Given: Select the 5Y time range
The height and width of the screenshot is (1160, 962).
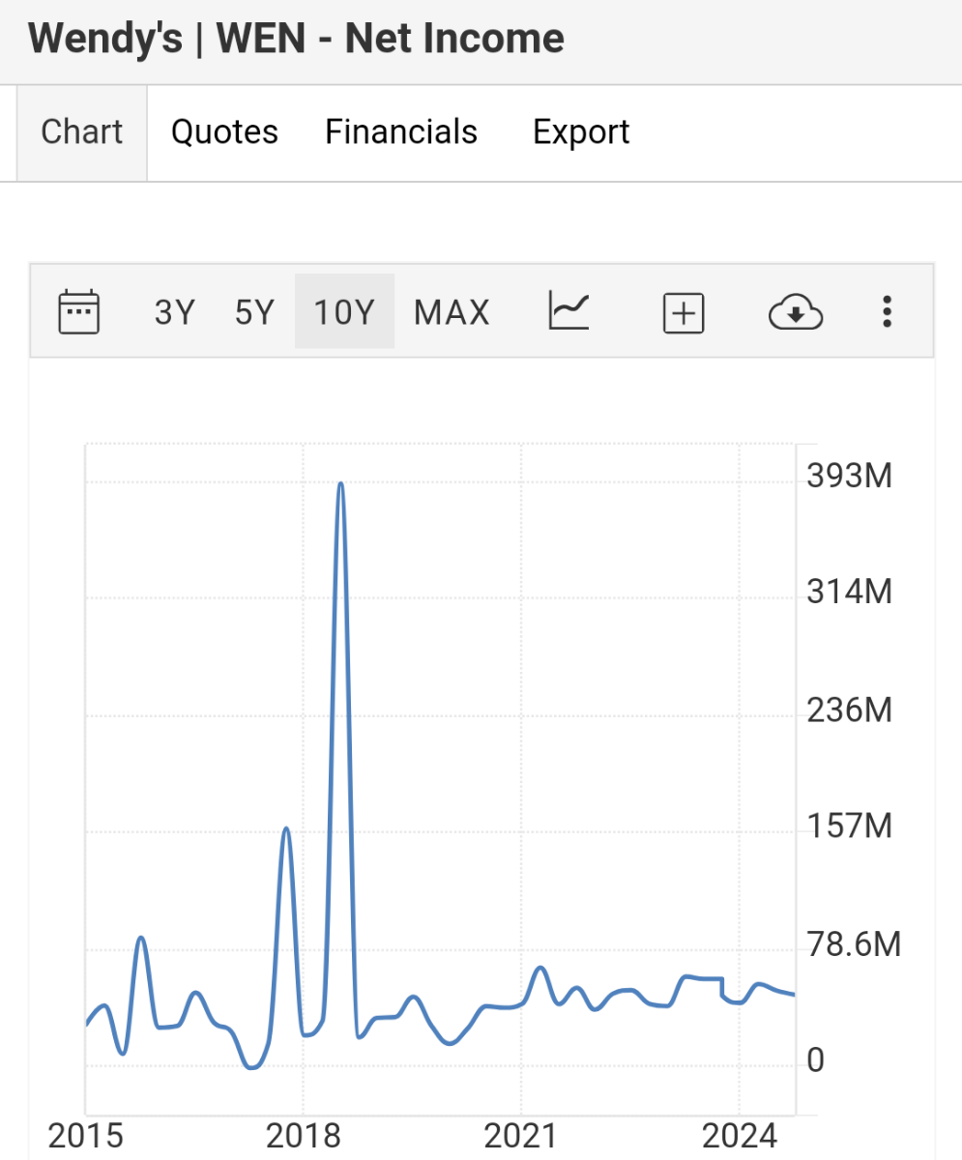Looking at the screenshot, I should [254, 312].
